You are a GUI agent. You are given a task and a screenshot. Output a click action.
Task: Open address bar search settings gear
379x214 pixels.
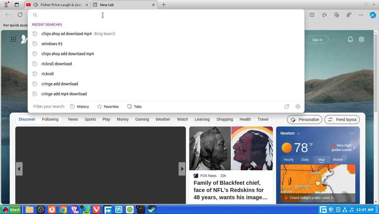coord(298,106)
